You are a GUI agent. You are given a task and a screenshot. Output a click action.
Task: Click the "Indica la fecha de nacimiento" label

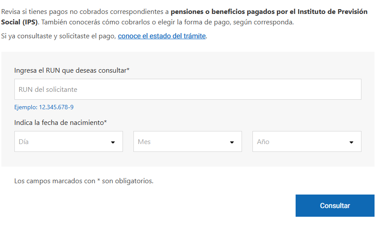coord(59,123)
